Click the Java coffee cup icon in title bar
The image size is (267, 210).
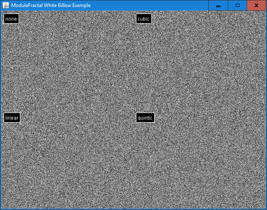tap(6, 5)
